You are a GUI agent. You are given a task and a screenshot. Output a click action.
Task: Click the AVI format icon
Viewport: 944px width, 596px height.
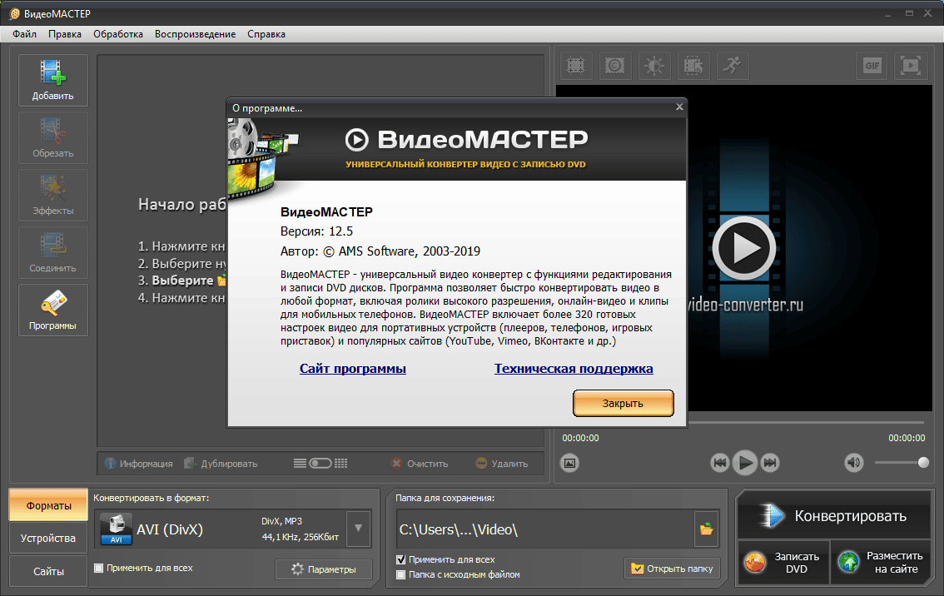[117, 529]
